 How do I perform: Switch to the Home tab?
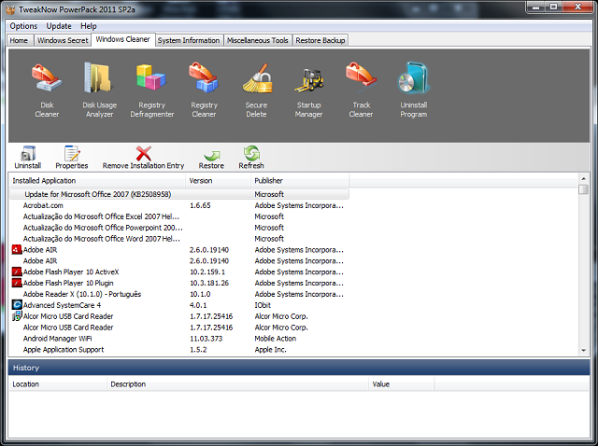19,40
